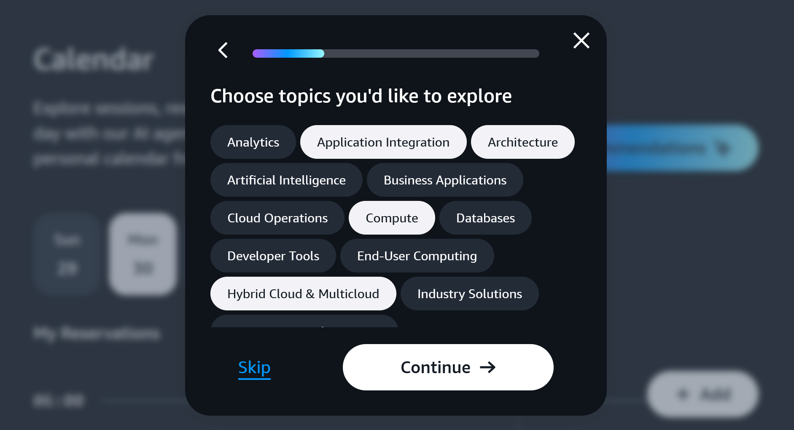Deselect Hybrid Cloud & Multicloud topic
The image size is (794, 430).
coord(303,294)
